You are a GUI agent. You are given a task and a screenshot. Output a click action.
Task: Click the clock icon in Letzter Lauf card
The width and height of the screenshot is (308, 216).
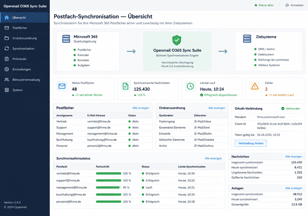click(x=190, y=86)
